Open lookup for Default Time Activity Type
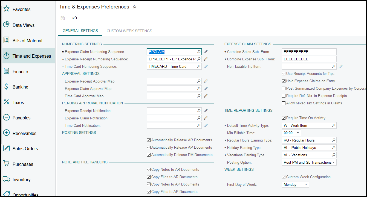Screen dimensions: 367x197 (333, 125)
